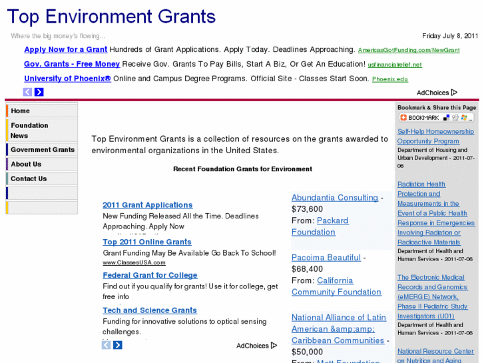Image resolution: width=484 pixels, height=363 pixels.
Task: Click the lower AdChoices label
Action: click(252, 346)
